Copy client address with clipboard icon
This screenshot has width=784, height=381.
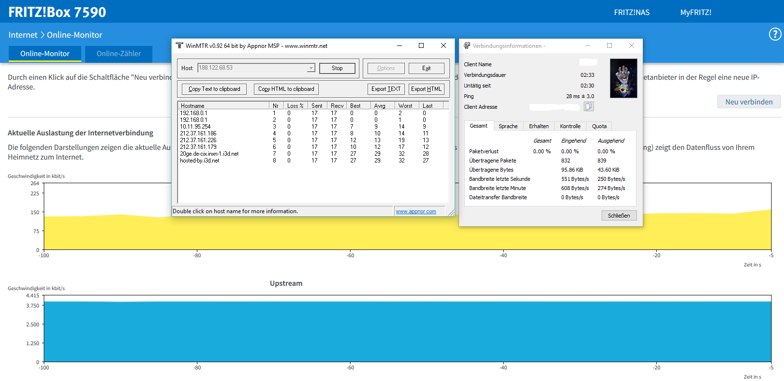(x=588, y=106)
